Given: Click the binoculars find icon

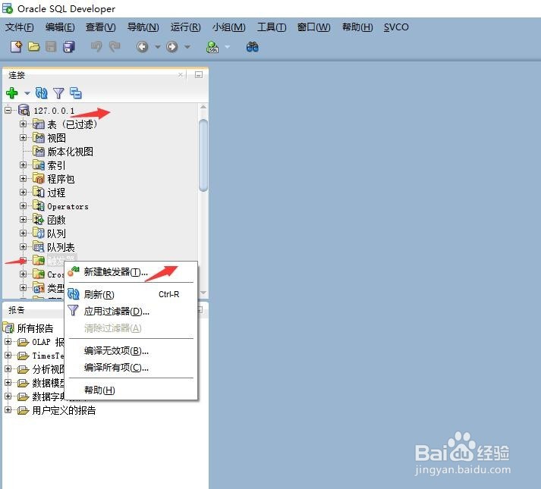Looking at the screenshot, I should tap(253, 46).
